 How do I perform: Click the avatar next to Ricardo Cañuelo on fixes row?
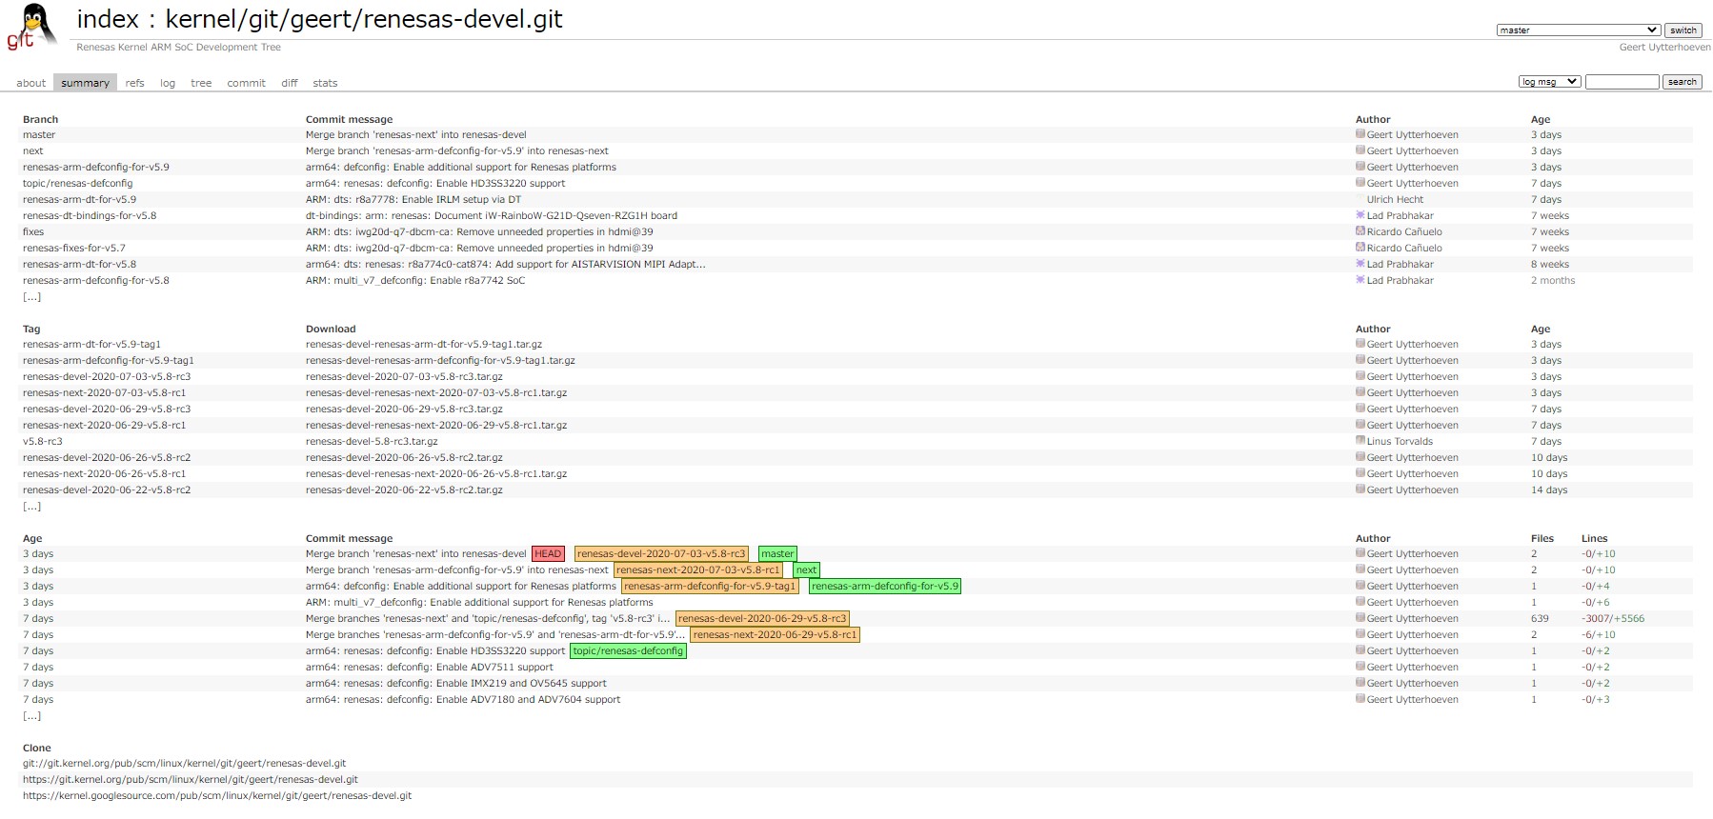click(x=1360, y=231)
